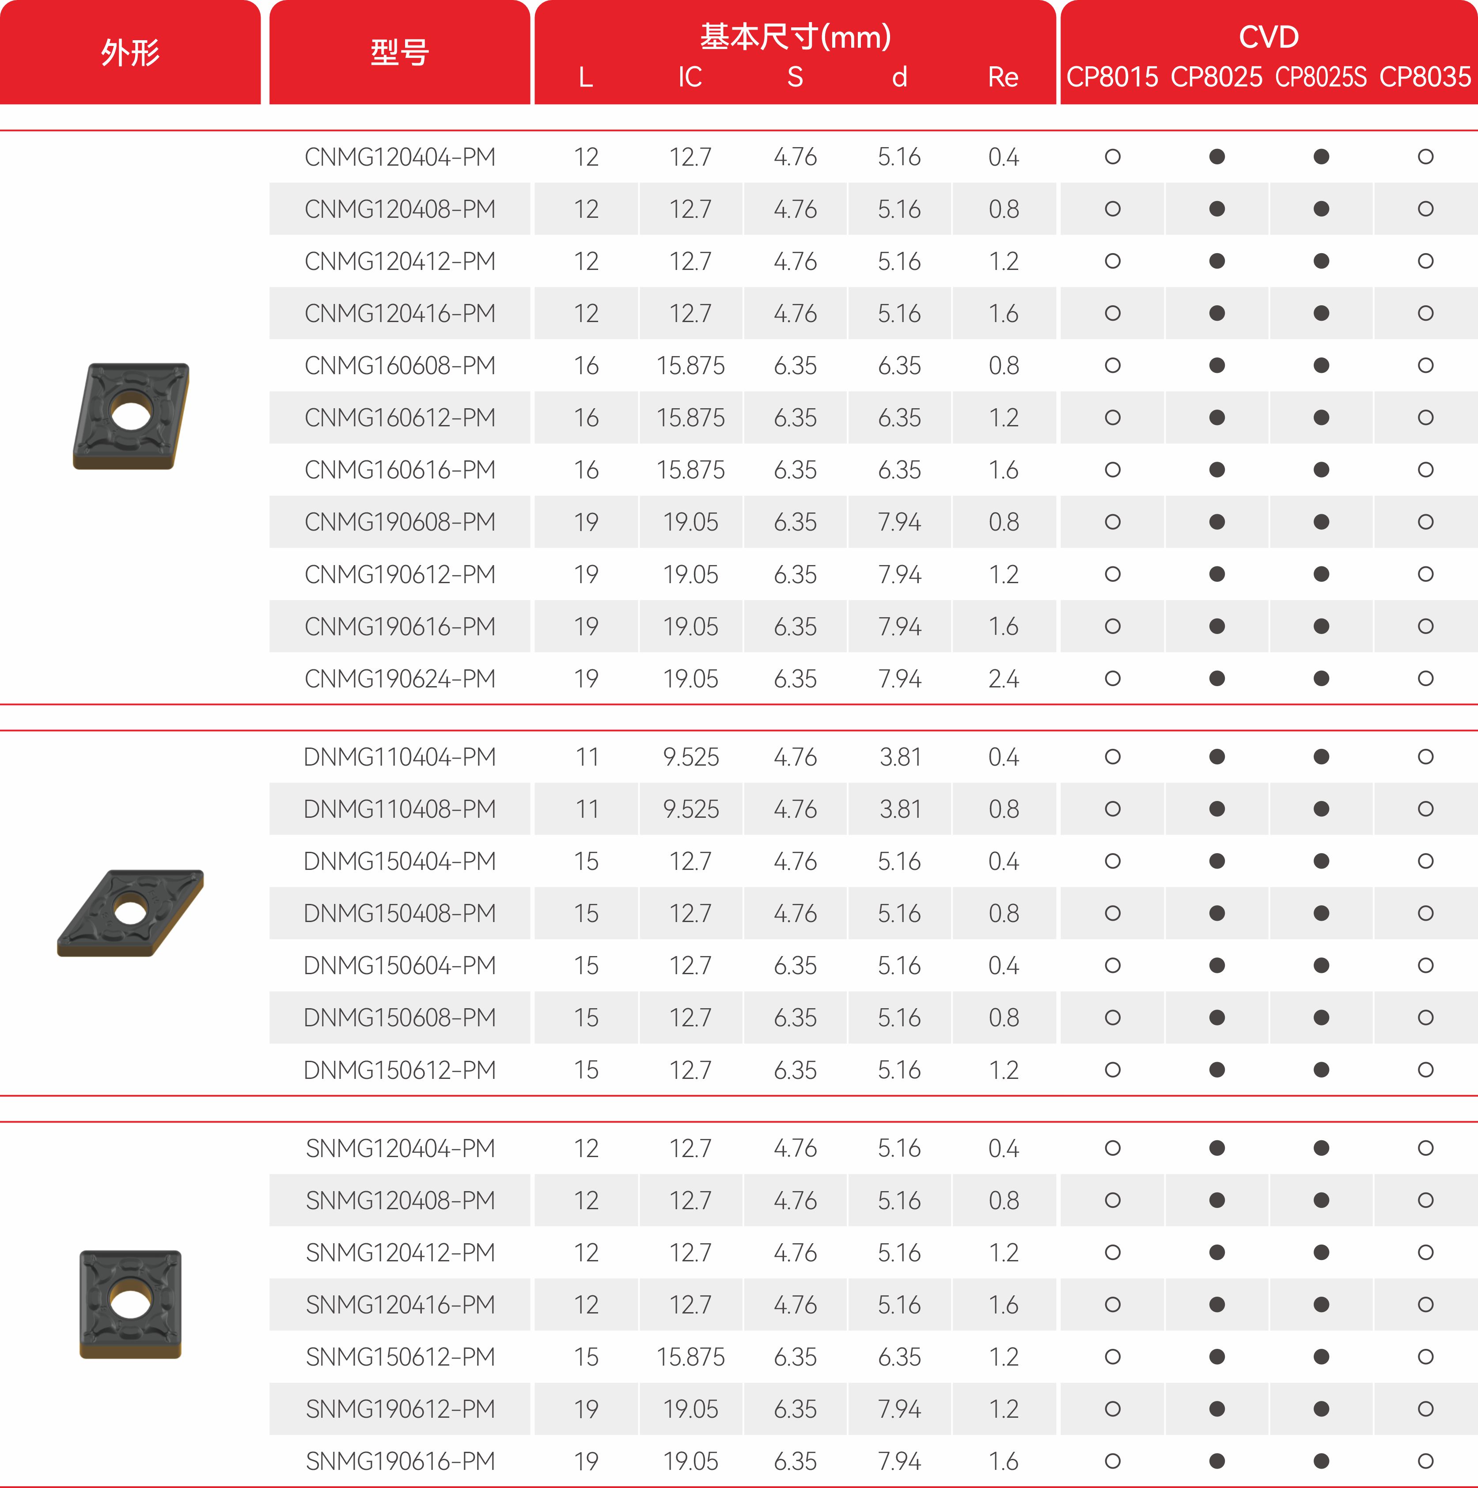This screenshot has width=1478, height=1488.
Task: Click the IC dimension header
Action: pyautogui.click(x=690, y=77)
